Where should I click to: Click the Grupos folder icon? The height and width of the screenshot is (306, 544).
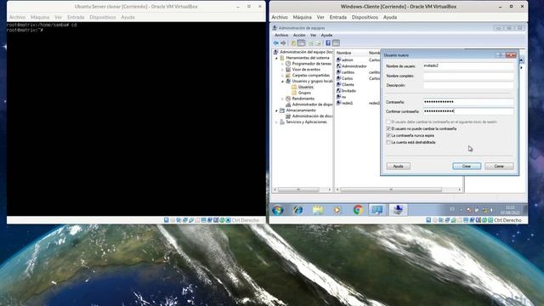tap(294, 93)
